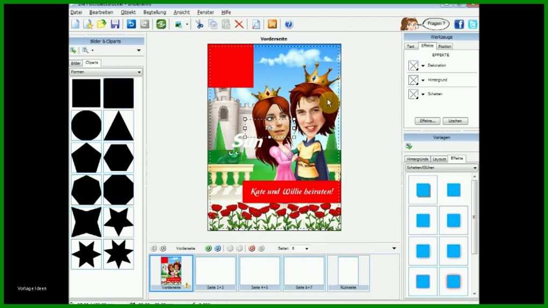The width and height of the screenshot is (548, 308).
Task: Expand the Hintergrund dropdown arrow
Action: (423, 80)
